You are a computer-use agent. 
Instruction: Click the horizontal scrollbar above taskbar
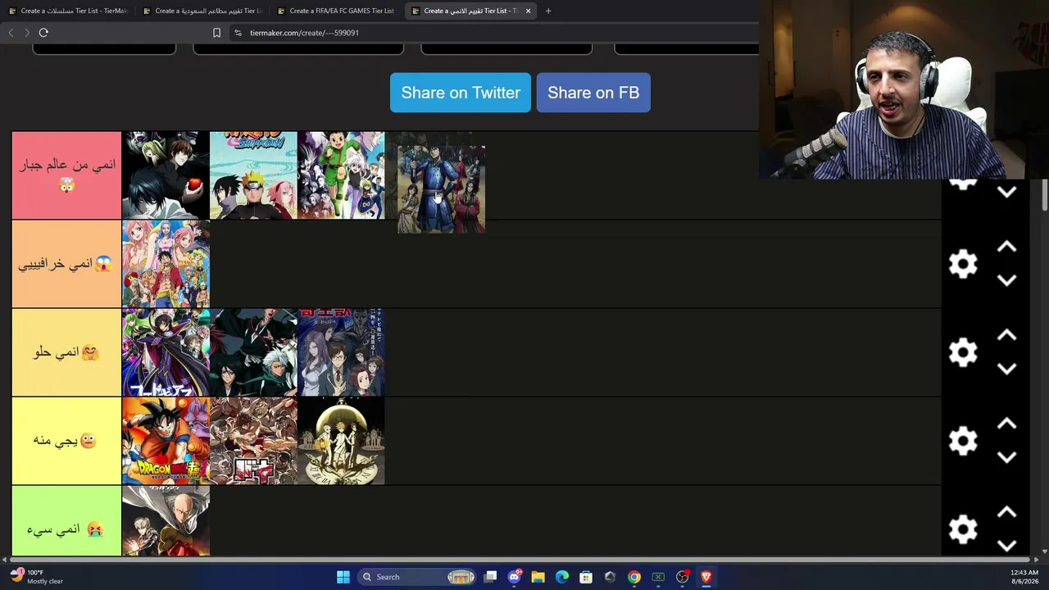[x=520, y=560]
